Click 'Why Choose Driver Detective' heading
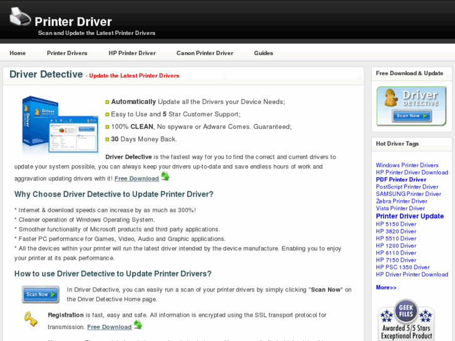455x341 pixels. (114, 194)
